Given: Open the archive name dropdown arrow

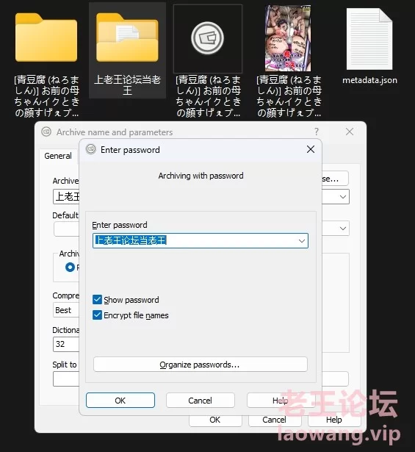Looking at the screenshot, I should [x=343, y=197].
